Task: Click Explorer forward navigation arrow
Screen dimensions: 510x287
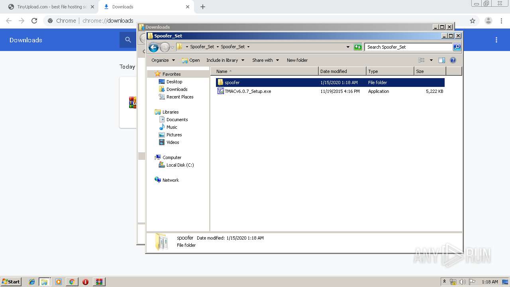Action: tap(165, 47)
